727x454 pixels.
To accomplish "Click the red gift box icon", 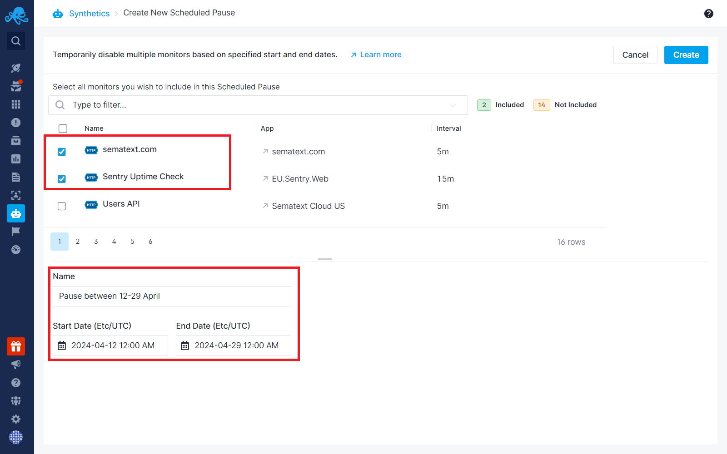I will (16, 346).
